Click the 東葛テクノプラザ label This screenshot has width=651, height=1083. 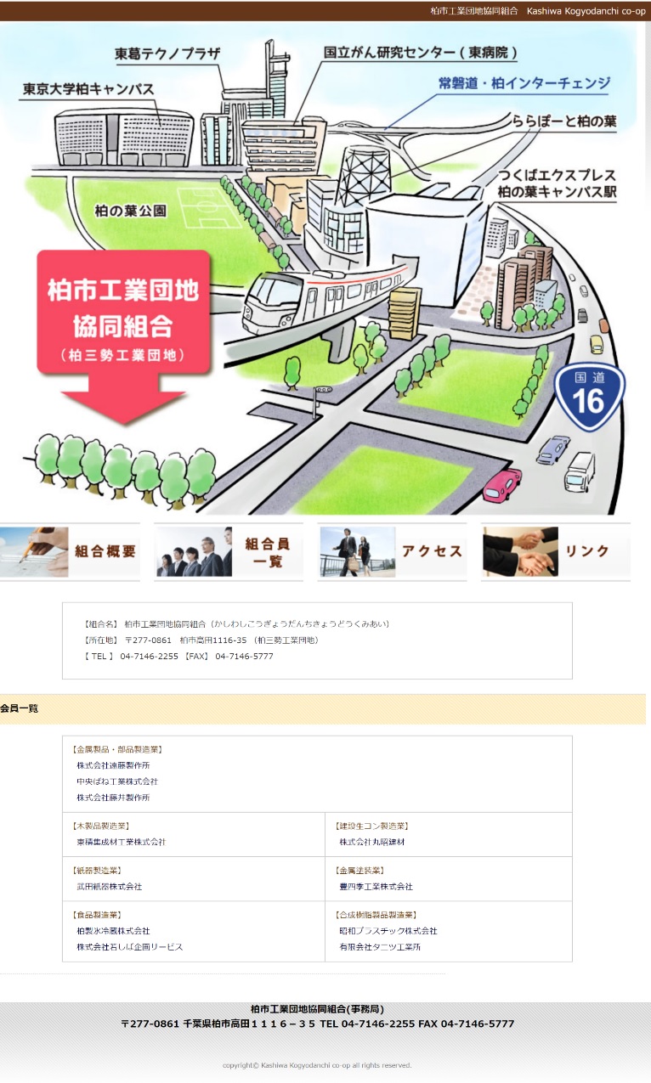pyautogui.click(x=167, y=54)
